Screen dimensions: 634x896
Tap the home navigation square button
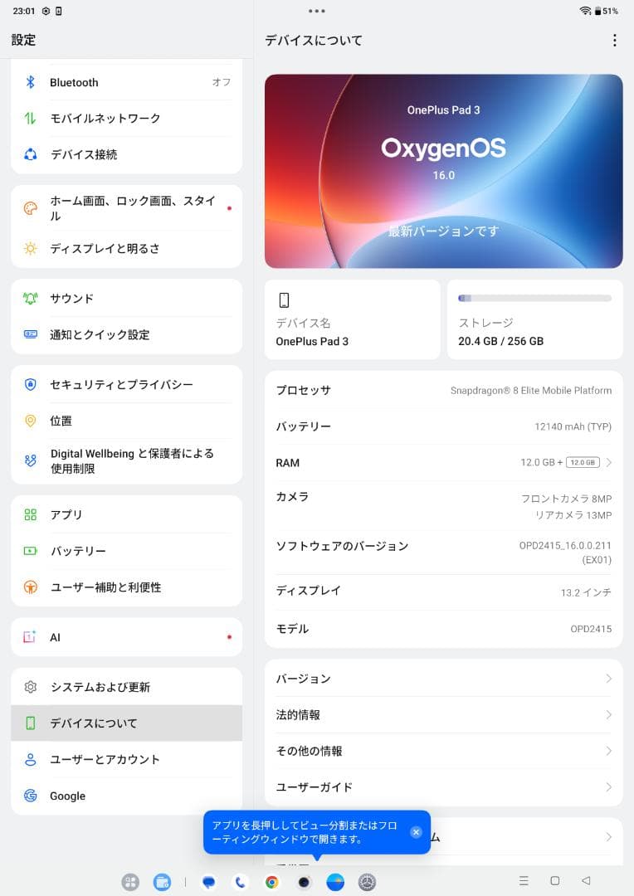(554, 880)
